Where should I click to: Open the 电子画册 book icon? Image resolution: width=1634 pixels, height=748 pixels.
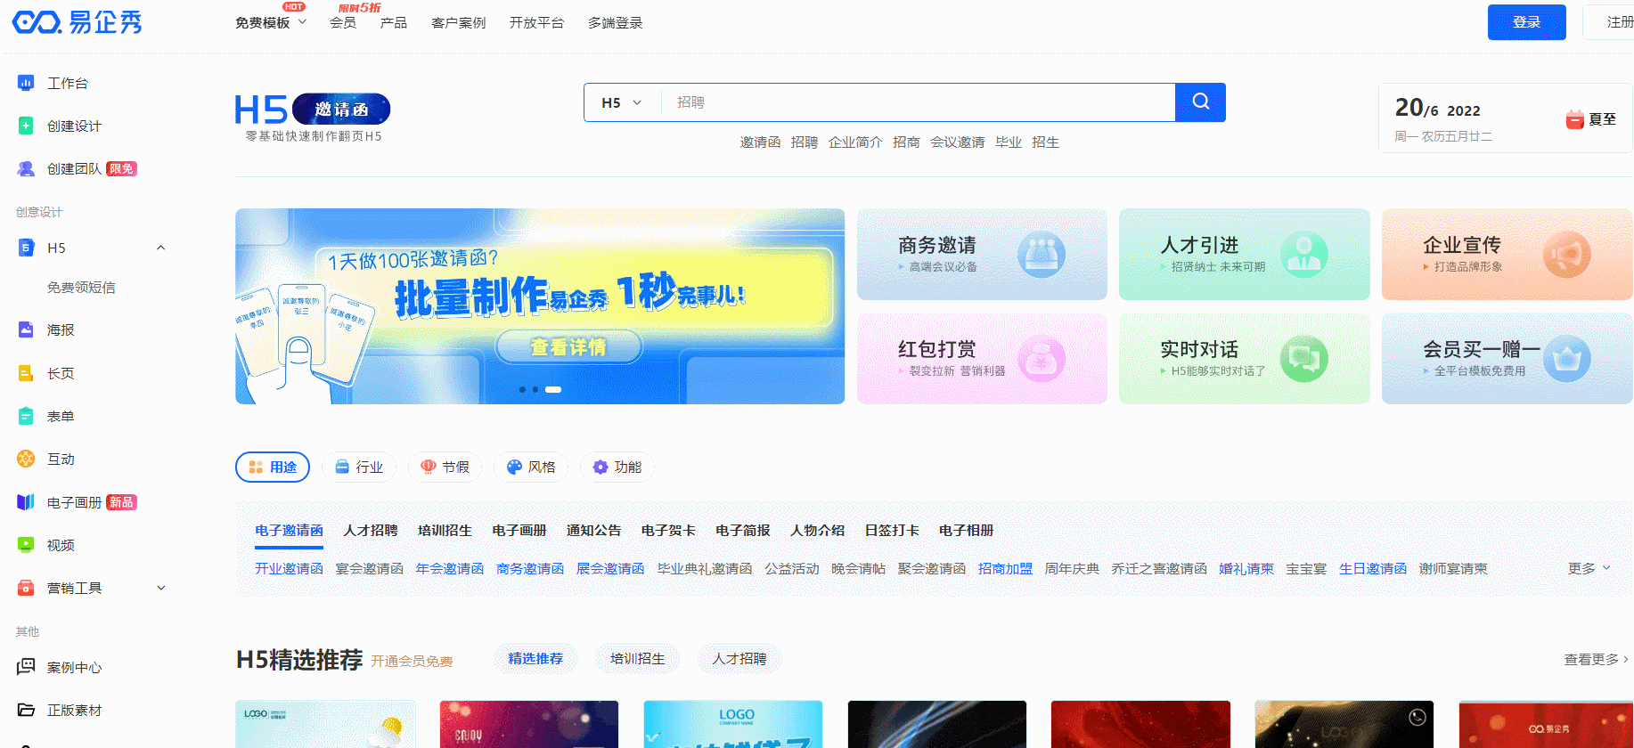pos(26,502)
